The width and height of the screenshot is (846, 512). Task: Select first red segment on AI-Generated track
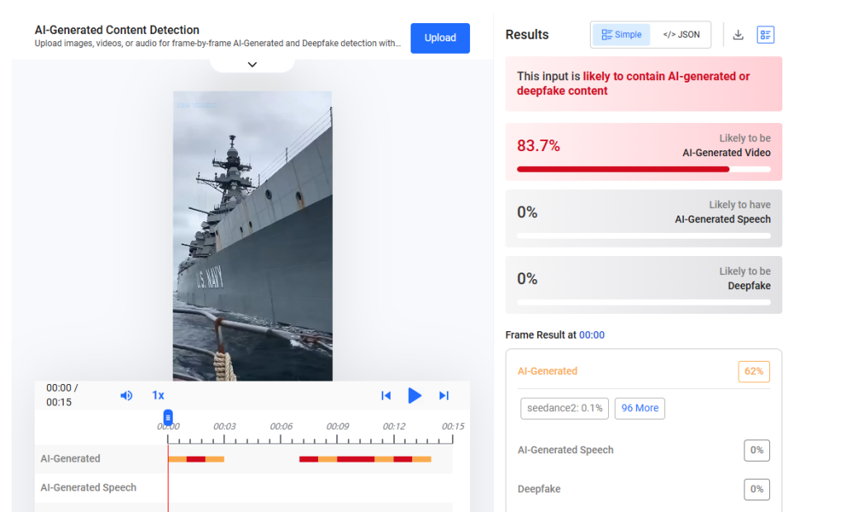tap(196, 459)
